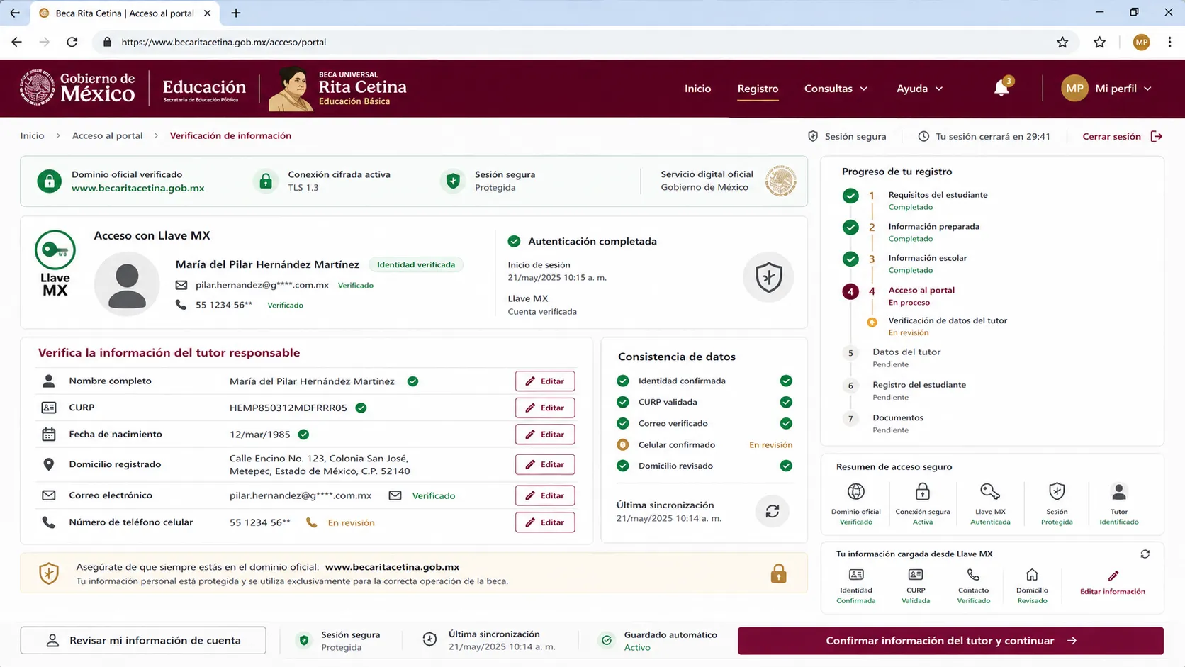Click the green check beside Nombre completo value
1185x667 pixels.
412,381
